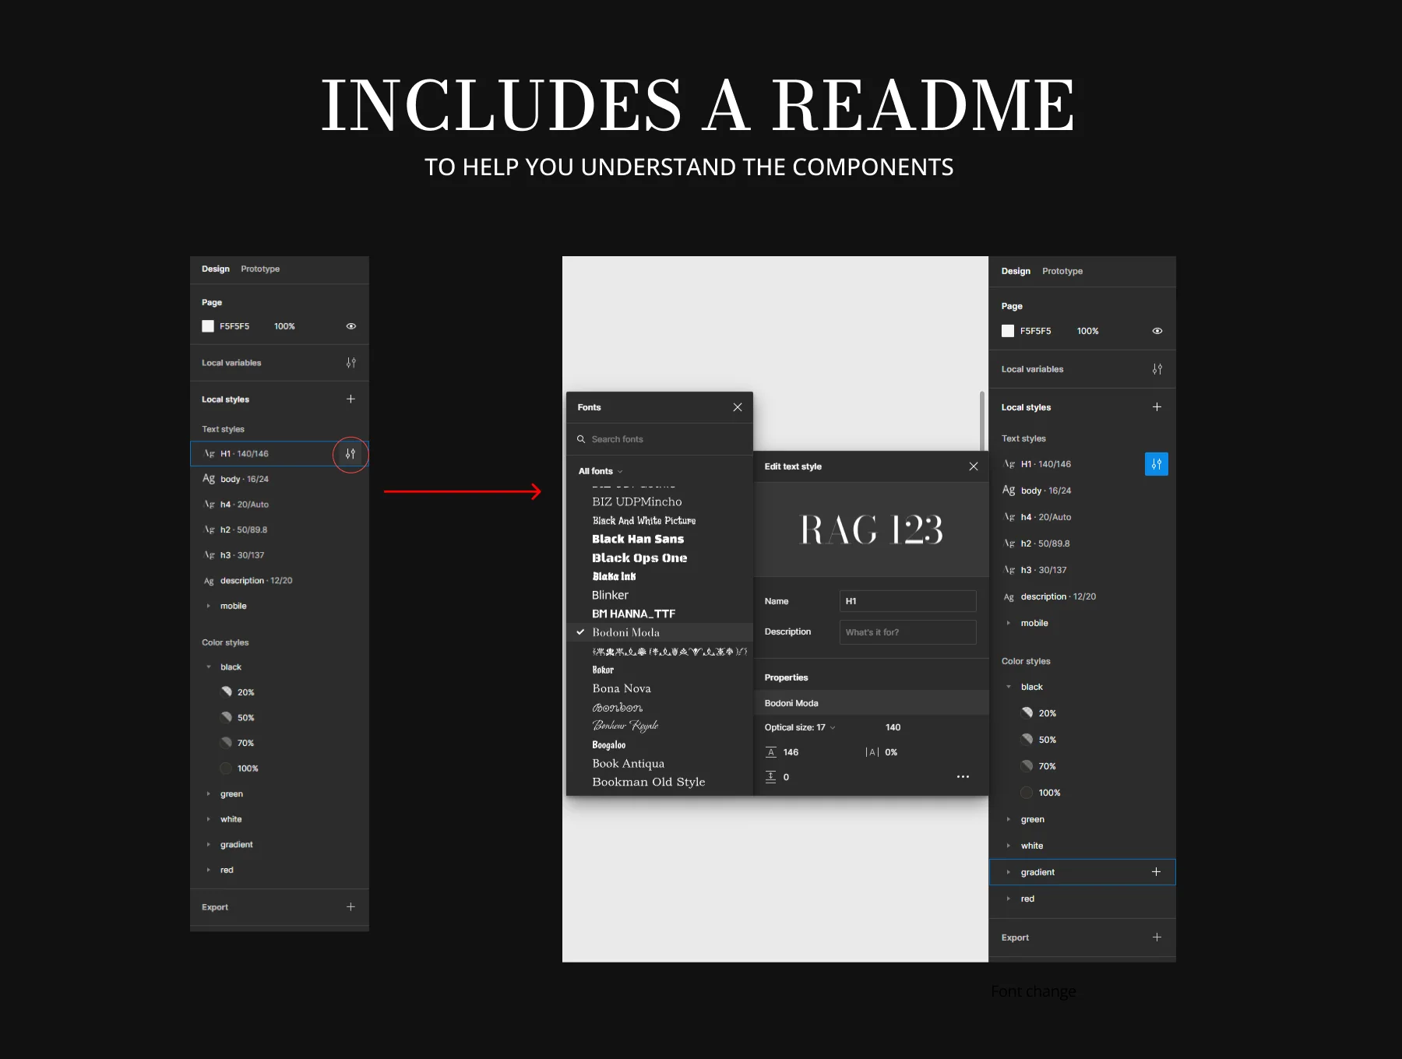Click checkmark beside Bodoni Moda font

(x=580, y=632)
